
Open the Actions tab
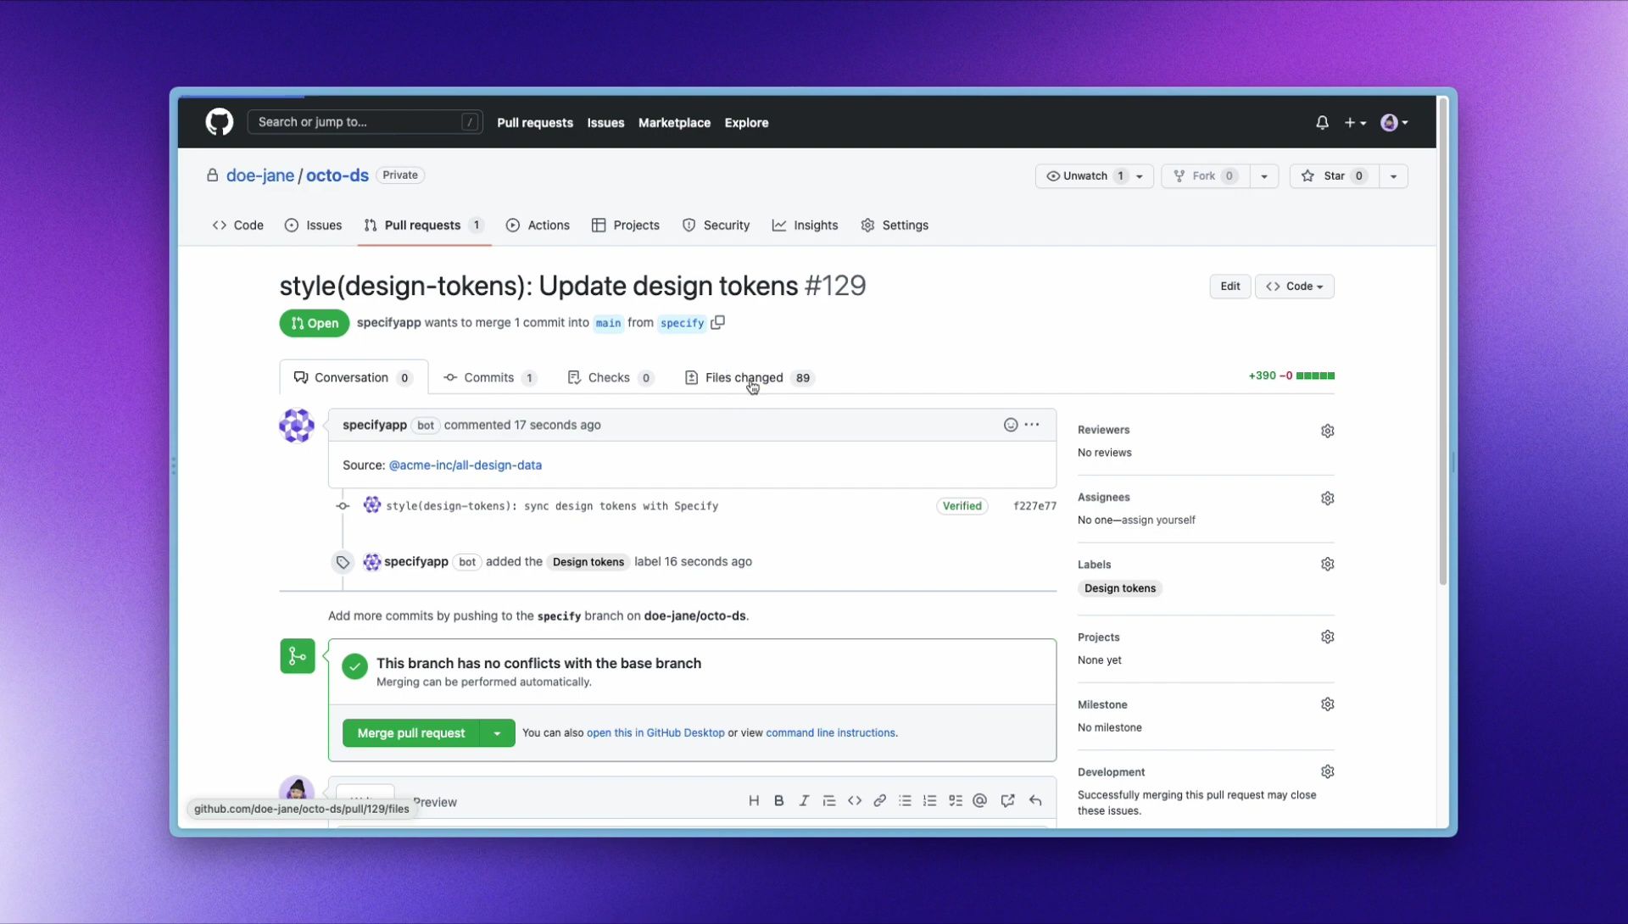(x=538, y=225)
